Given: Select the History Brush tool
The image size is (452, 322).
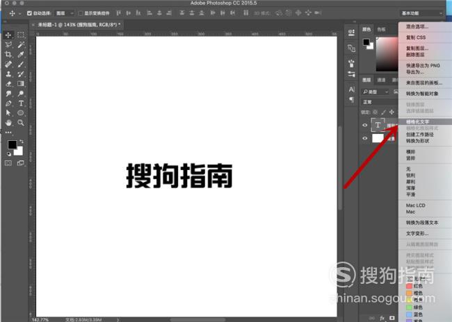Looking at the screenshot, I should 21,74.
